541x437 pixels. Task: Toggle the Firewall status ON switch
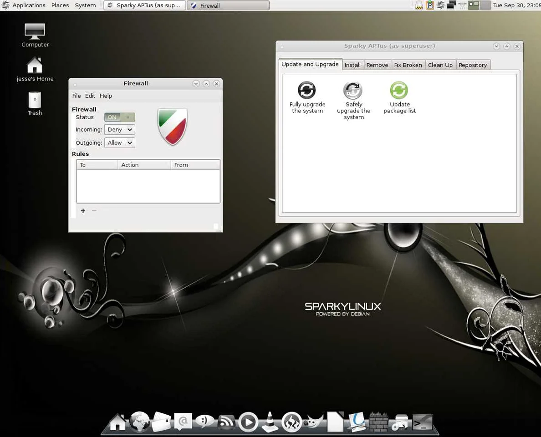120,117
